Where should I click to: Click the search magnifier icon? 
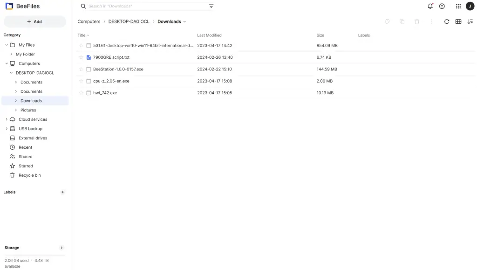[83, 6]
